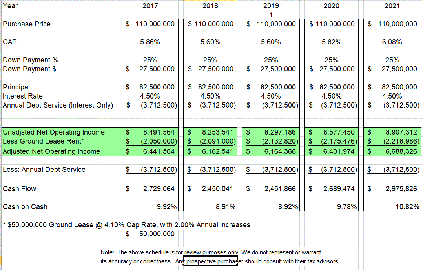The width and height of the screenshot is (423, 270).
Task: Select the disclaimer Note text line
Action: 211,252
